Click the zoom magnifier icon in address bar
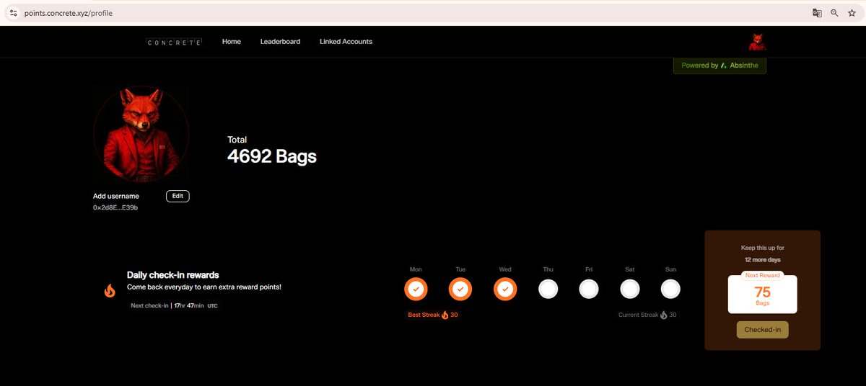Viewport: 866px width, 386px height. click(x=834, y=13)
